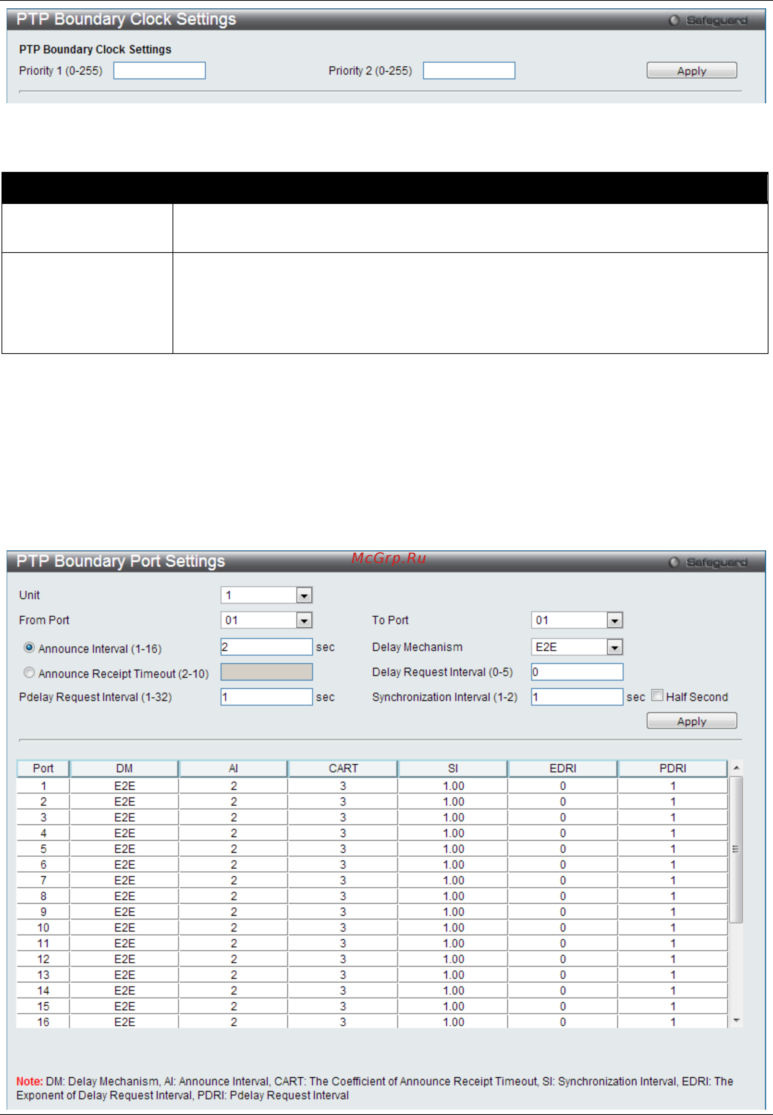Open the To Port dropdown
Screen dimensions: 773x1115
[577, 620]
